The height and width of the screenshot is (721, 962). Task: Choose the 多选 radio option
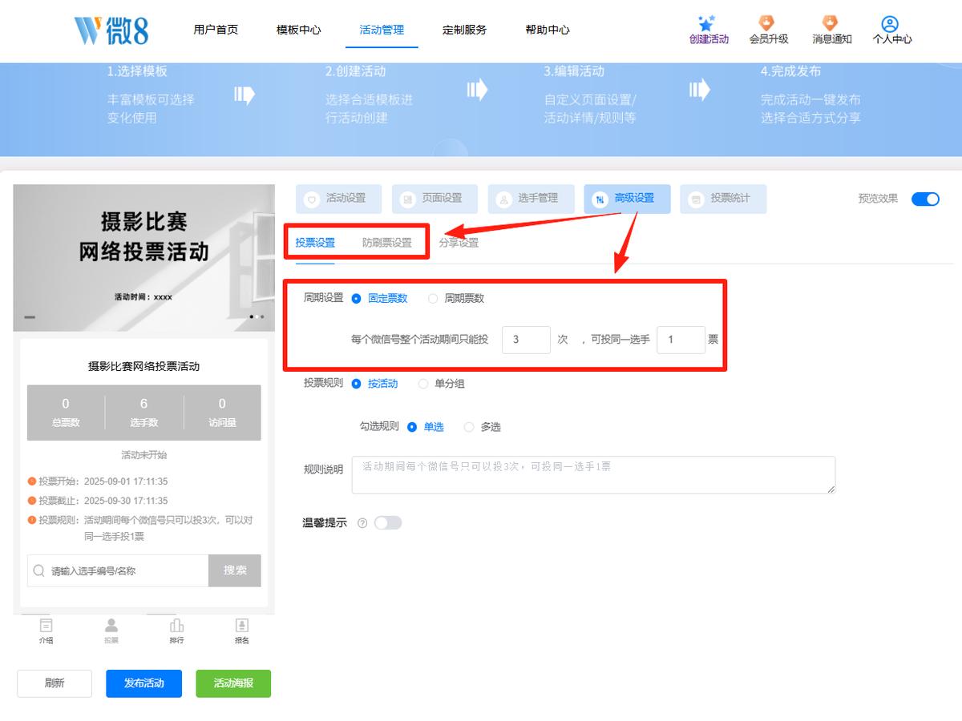[x=469, y=427]
